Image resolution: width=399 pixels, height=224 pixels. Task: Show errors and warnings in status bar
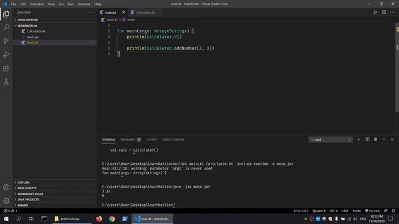point(11,211)
